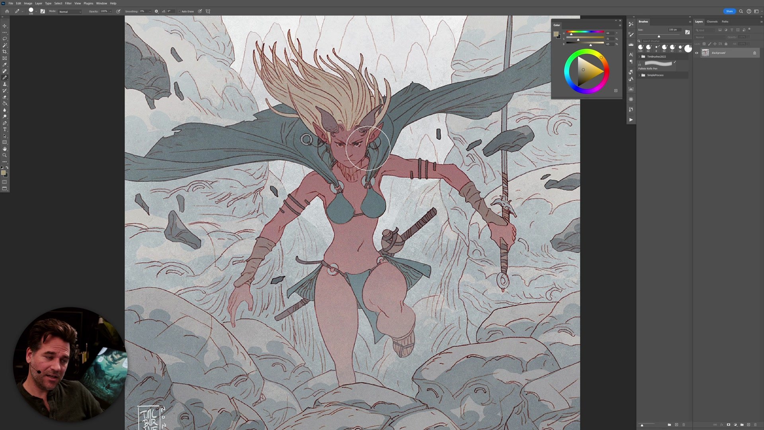Open the brush Mode dropdown
The width and height of the screenshot is (764, 430).
(x=70, y=12)
